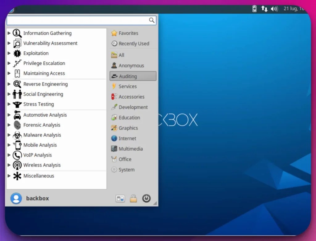Viewport: 316px width, 241px height.
Task: Click the Social Engineering icon
Action: tap(17, 94)
